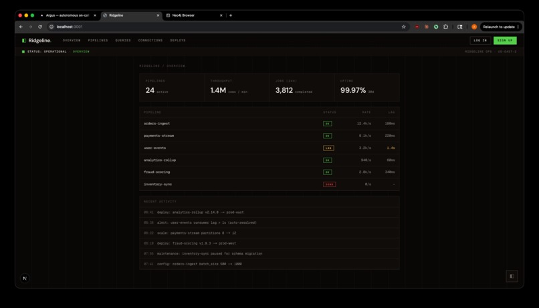Viewport: 539px width, 308px height.
Task: Click the green Sign Up button
Action: click(x=505, y=41)
